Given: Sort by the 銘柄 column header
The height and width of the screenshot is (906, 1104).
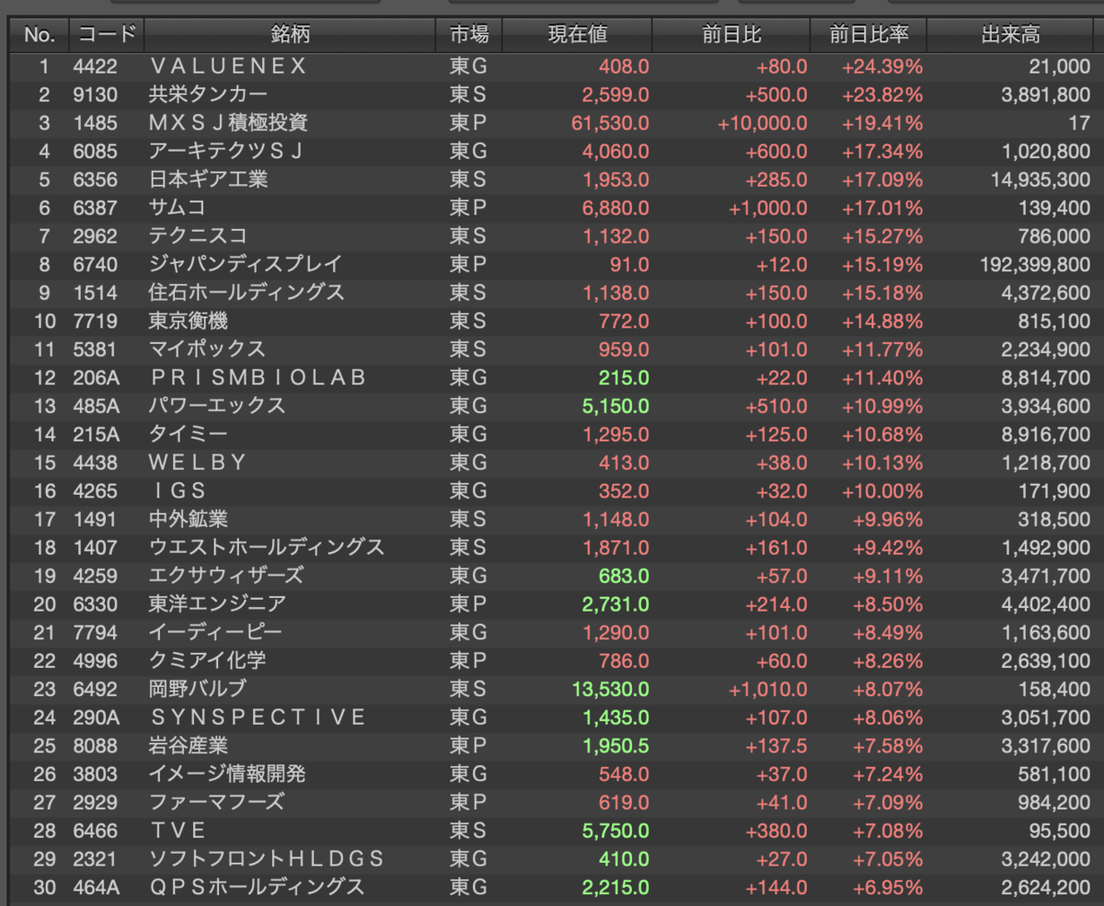Looking at the screenshot, I should coord(290,36).
